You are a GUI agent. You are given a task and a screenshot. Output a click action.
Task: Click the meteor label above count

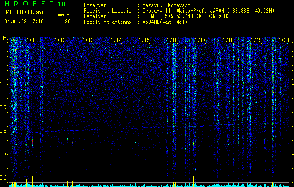[x=66, y=14]
